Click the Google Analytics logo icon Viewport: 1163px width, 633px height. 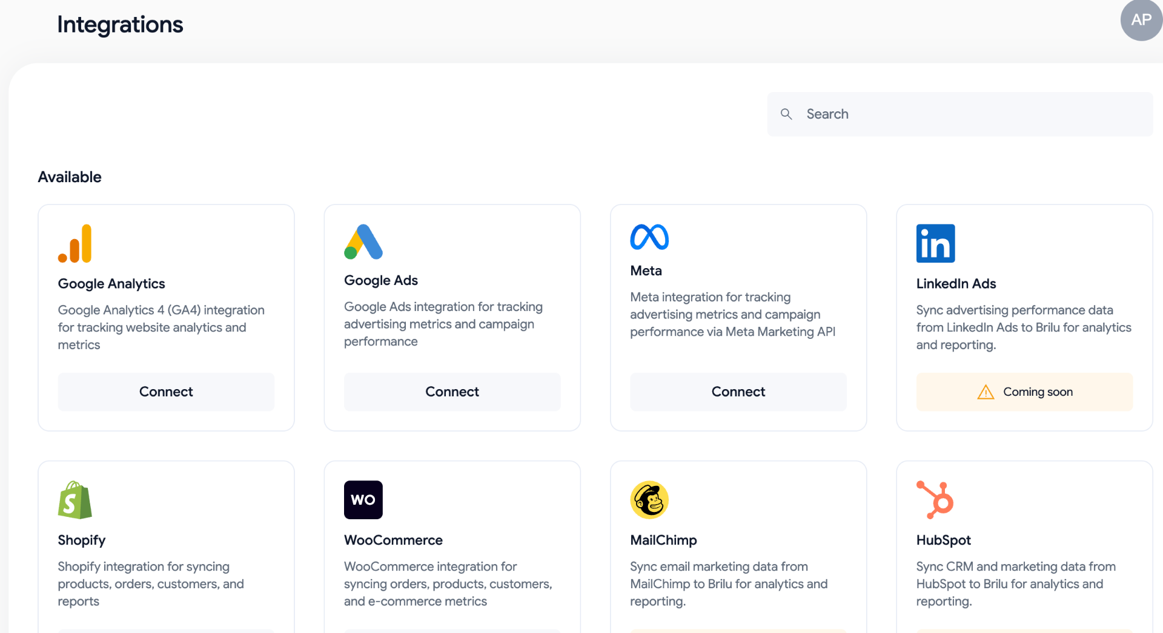75,243
